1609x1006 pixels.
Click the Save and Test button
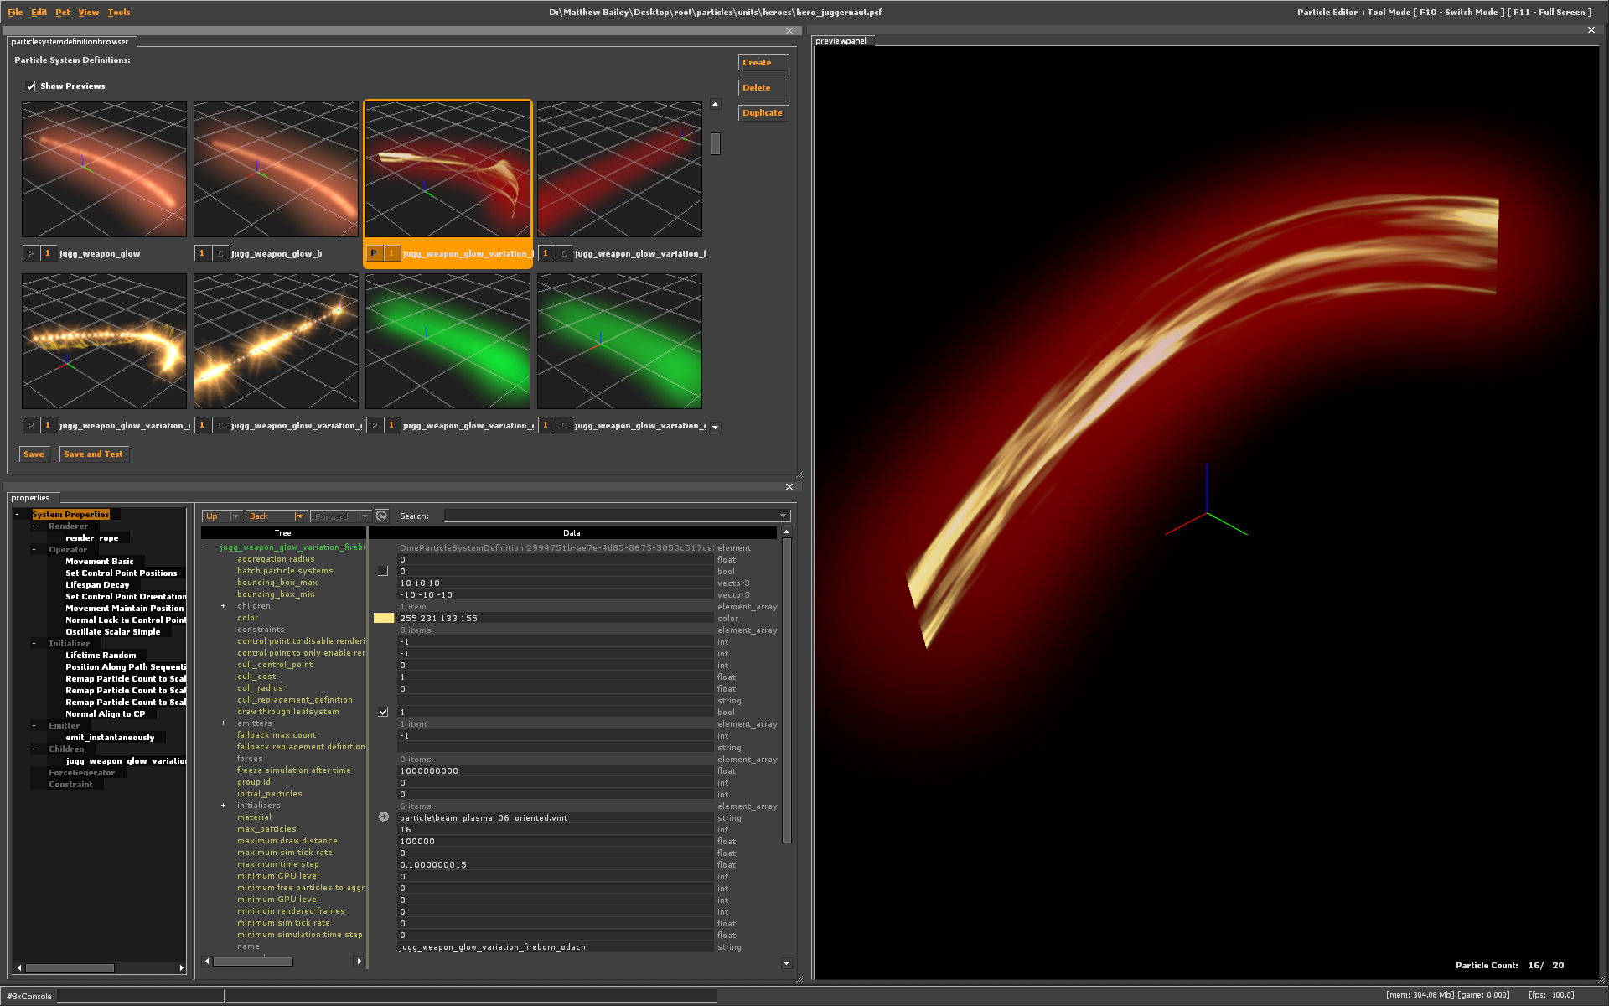[x=94, y=454]
